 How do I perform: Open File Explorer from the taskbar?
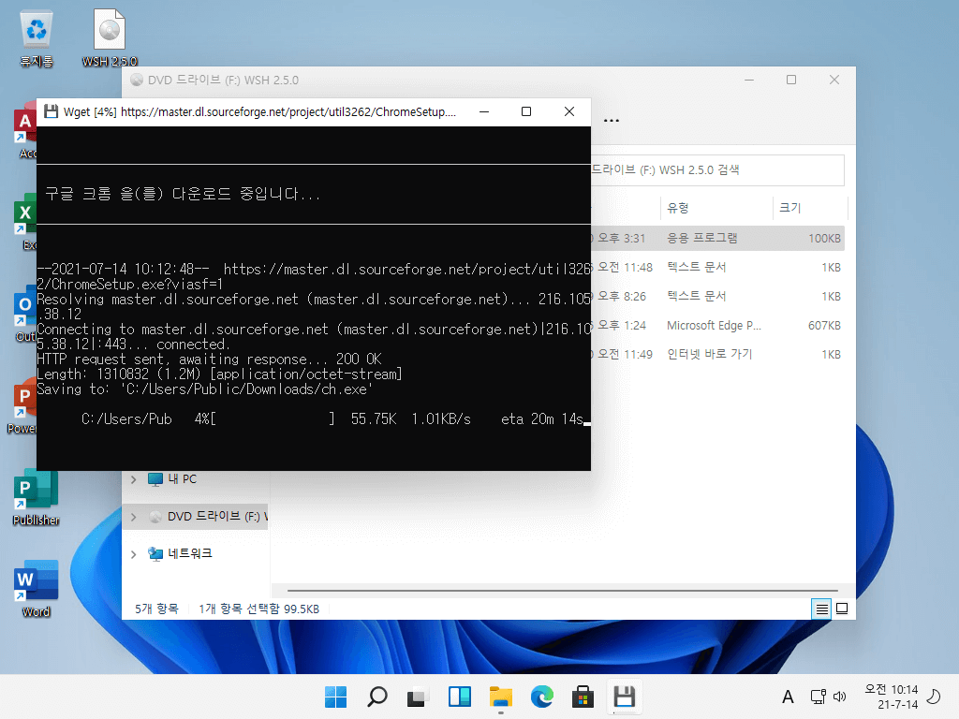coord(500,697)
